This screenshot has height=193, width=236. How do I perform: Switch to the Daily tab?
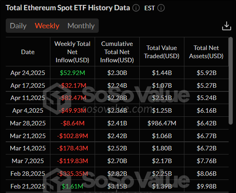pyautogui.click(x=18, y=26)
